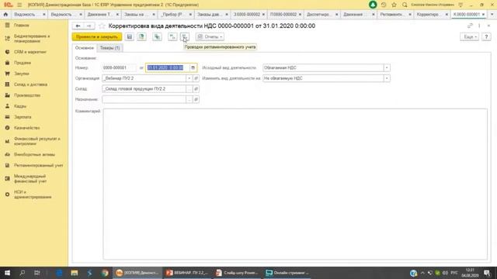
Task: Copy the document link using the link icon
Action: coord(470,26)
